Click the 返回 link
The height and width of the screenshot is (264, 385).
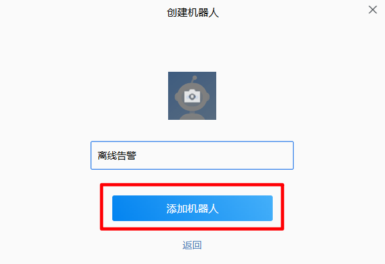(x=192, y=245)
